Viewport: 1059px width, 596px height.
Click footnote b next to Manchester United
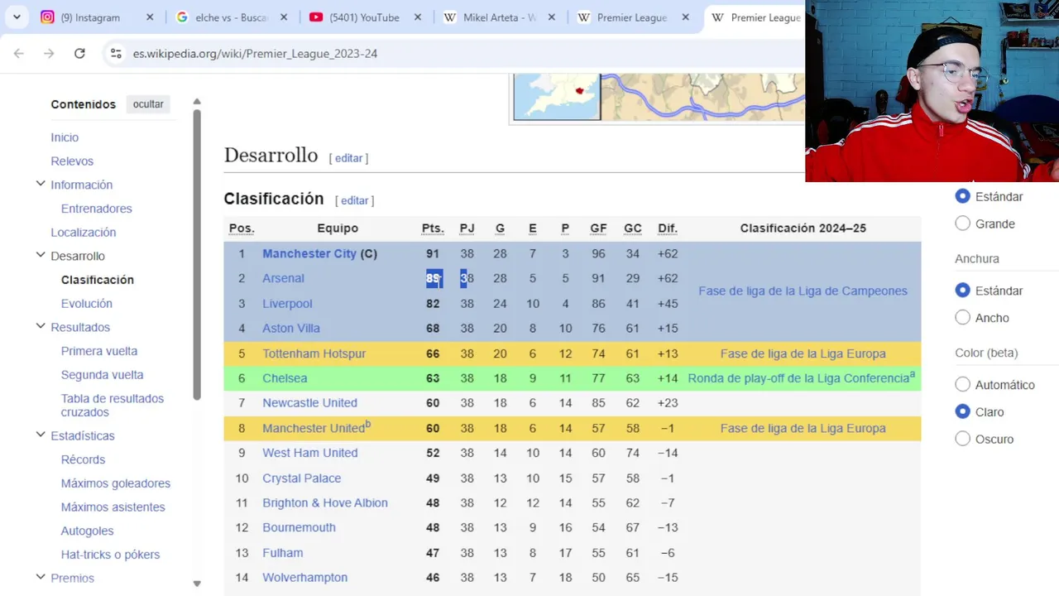pos(368,424)
